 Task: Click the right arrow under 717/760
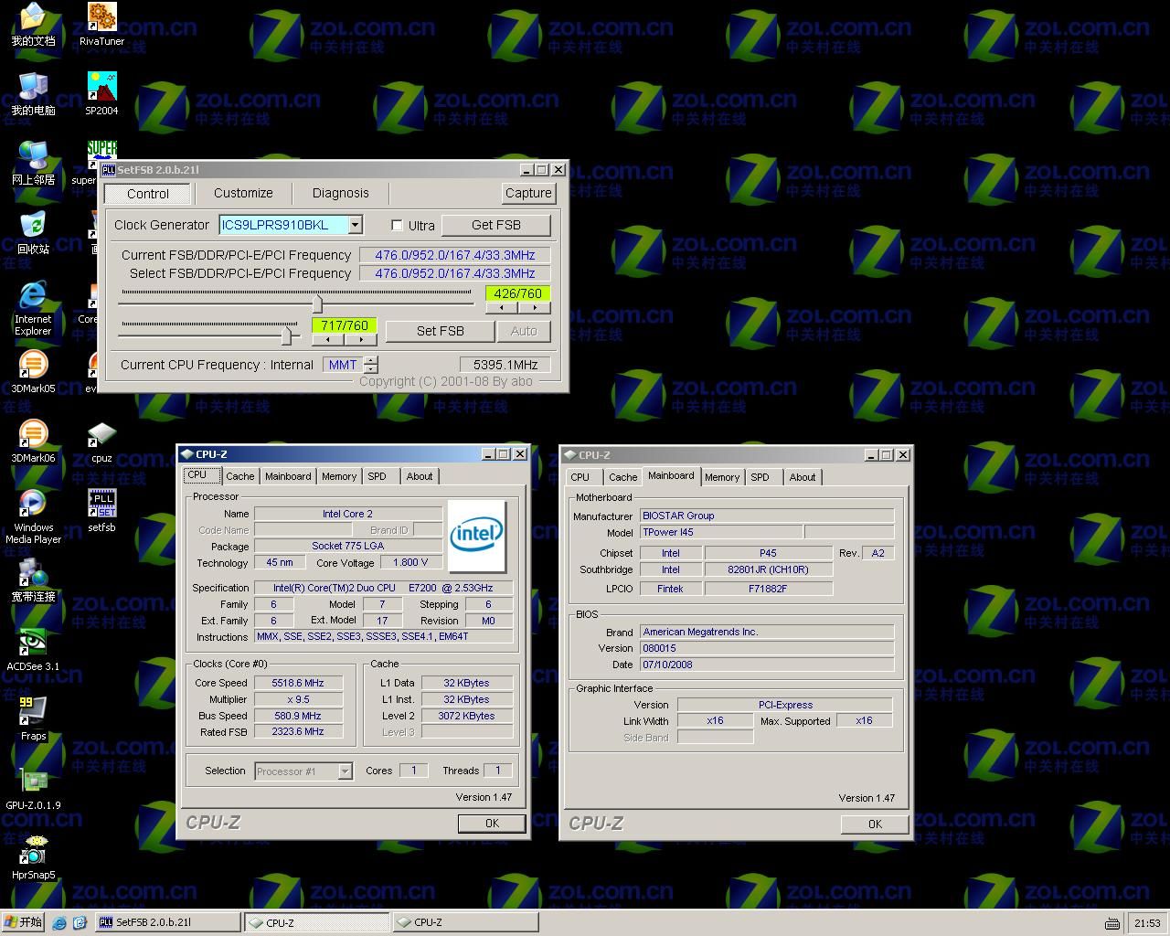(x=361, y=340)
